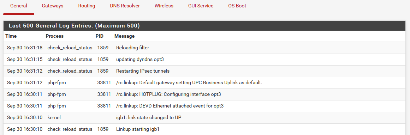Switch to the Gateways tab
Screen dimensions: 410x135
click(x=53, y=6)
